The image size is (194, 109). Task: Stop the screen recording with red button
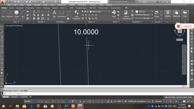click(178, 26)
